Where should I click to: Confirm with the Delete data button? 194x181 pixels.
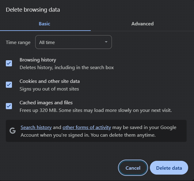169,168
